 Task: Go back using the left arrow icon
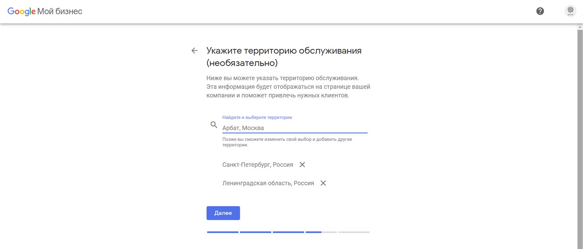194,50
